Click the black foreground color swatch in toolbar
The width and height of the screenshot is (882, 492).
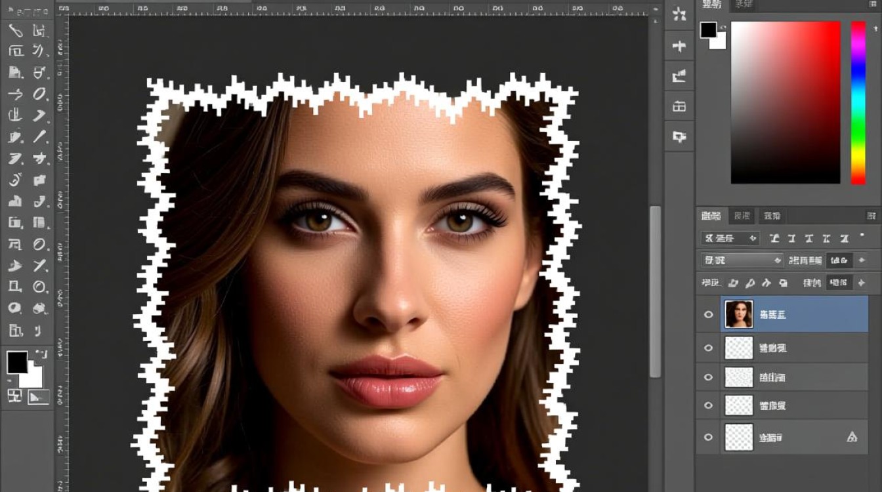tap(17, 362)
